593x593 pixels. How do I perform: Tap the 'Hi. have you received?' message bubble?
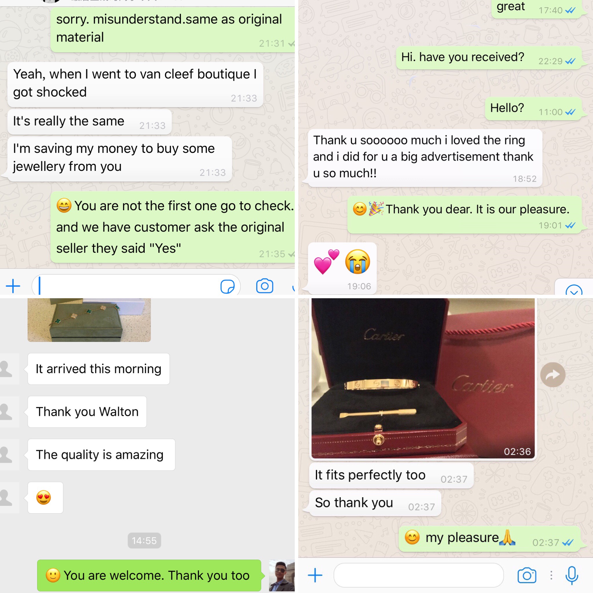(489, 58)
